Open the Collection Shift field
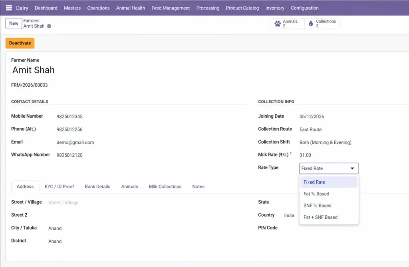 click(325, 143)
